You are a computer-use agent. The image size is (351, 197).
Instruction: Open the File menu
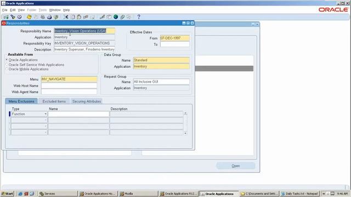click(x=5, y=10)
